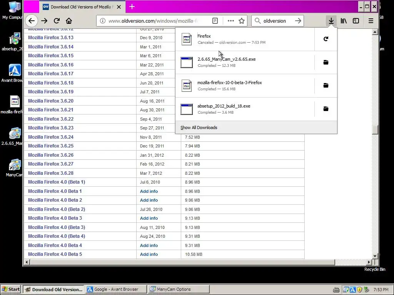Viewport: 394px width, 295px height.
Task: Go forward with the browser forward arrow
Action: coord(44,21)
